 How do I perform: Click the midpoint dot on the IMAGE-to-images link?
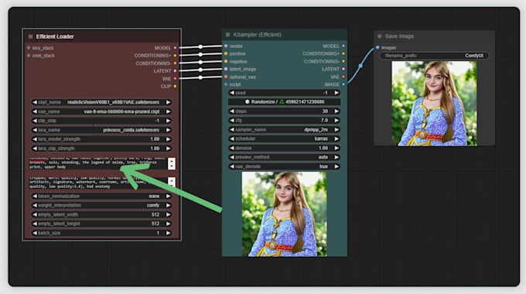click(x=360, y=66)
